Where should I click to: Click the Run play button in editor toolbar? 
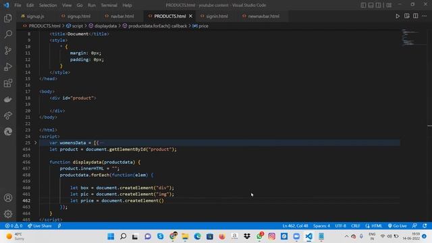pos(398,16)
